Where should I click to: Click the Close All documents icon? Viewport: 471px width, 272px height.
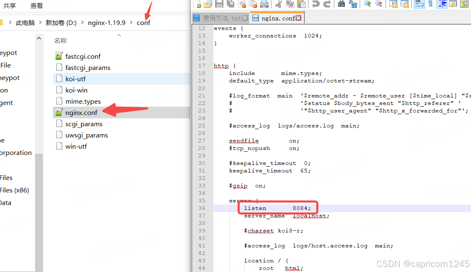tap(253, 4)
